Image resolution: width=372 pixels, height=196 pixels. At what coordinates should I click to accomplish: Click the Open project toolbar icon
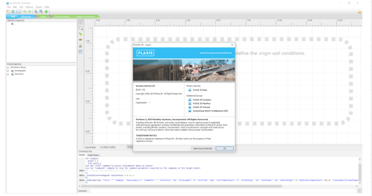pyautogui.click(x=13, y=12)
